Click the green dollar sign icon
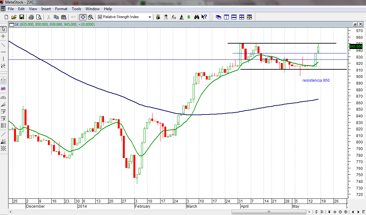The height and width of the screenshot is (215, 366). click(189, 17)
